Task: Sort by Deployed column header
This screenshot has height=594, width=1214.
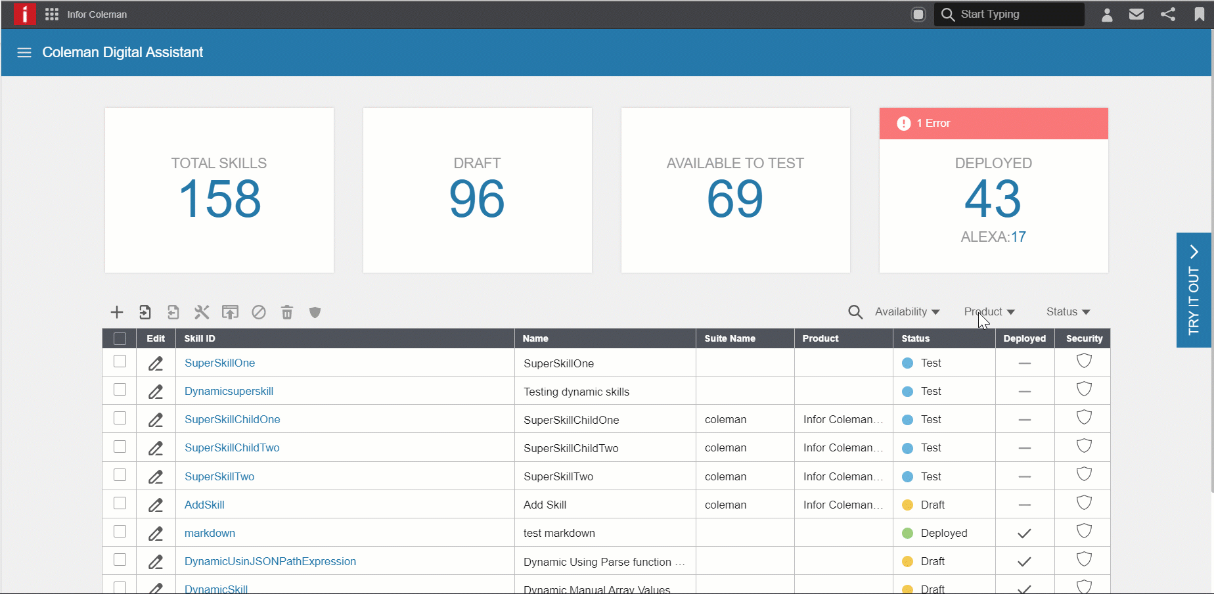Action: pos(1025,338)
